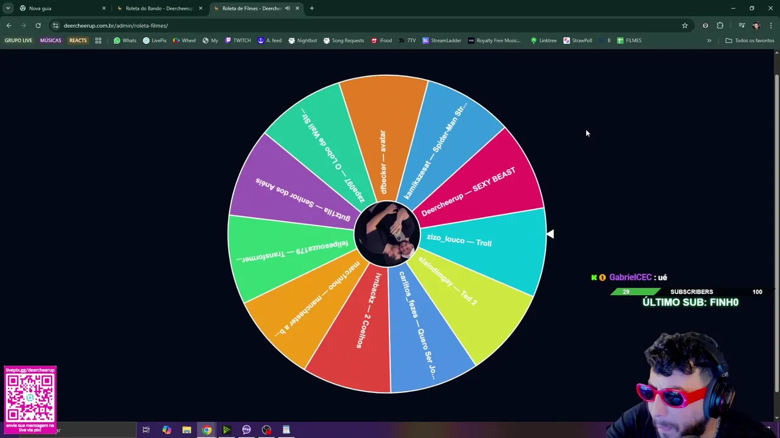Open the Whats bookmark
This screenshot has width=780, height=438.
125,41
